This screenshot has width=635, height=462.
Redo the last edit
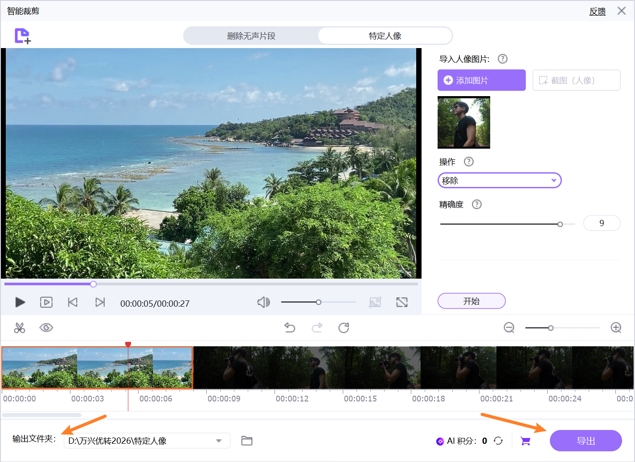(x=317, y=328)
